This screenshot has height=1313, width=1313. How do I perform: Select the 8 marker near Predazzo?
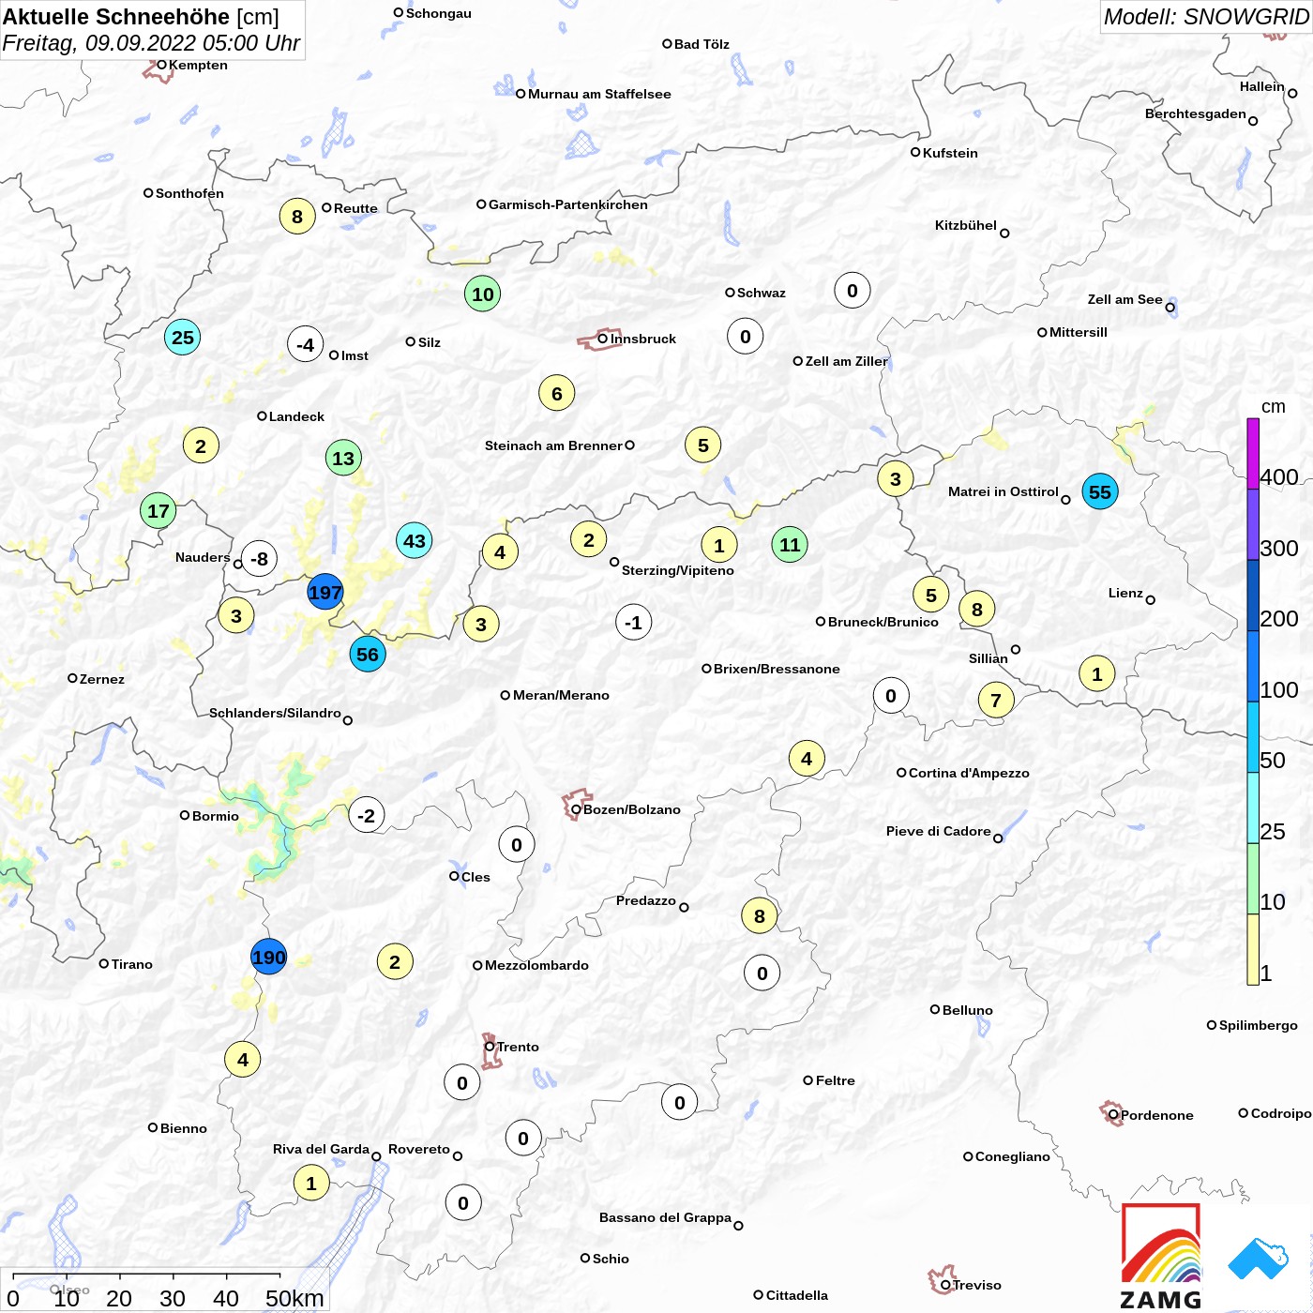(x=760, y=915)
